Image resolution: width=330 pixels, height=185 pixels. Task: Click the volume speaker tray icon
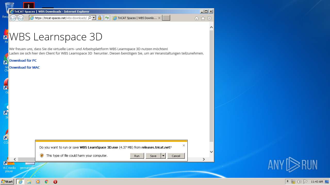(x=299, y=182)
